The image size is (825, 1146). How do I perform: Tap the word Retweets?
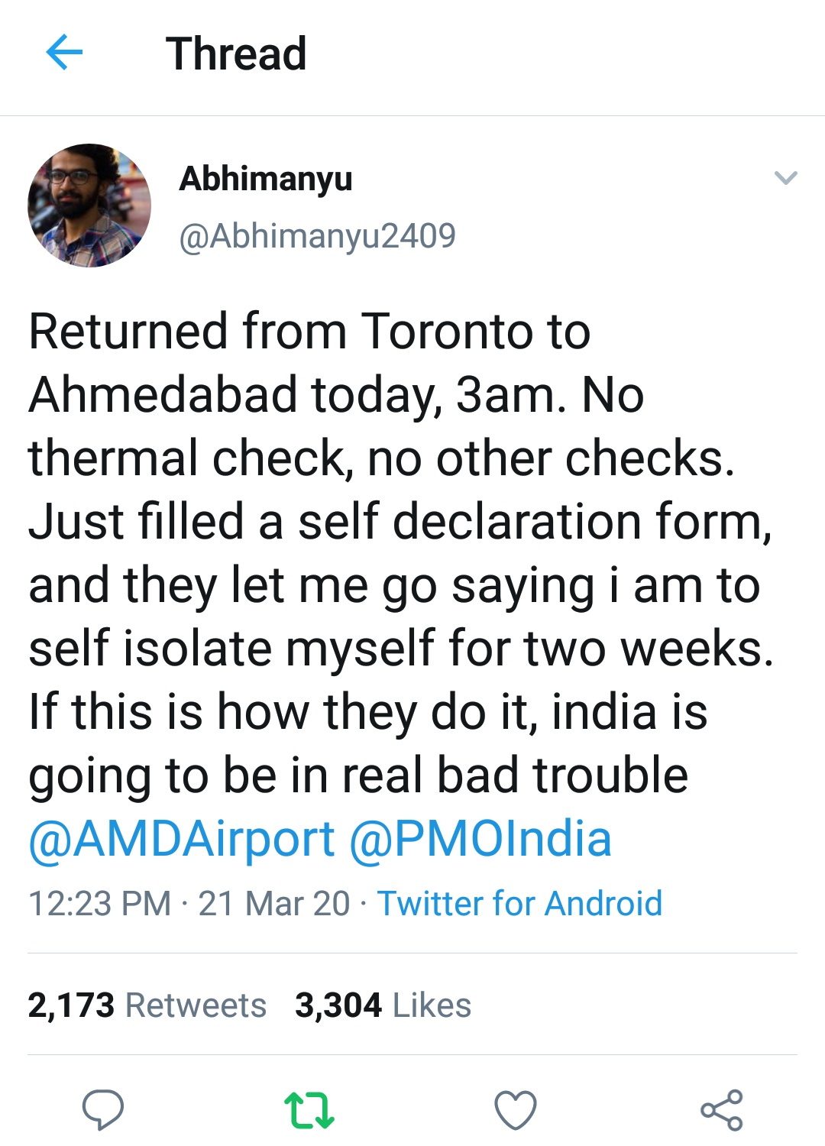click(x=196, y=1005)
